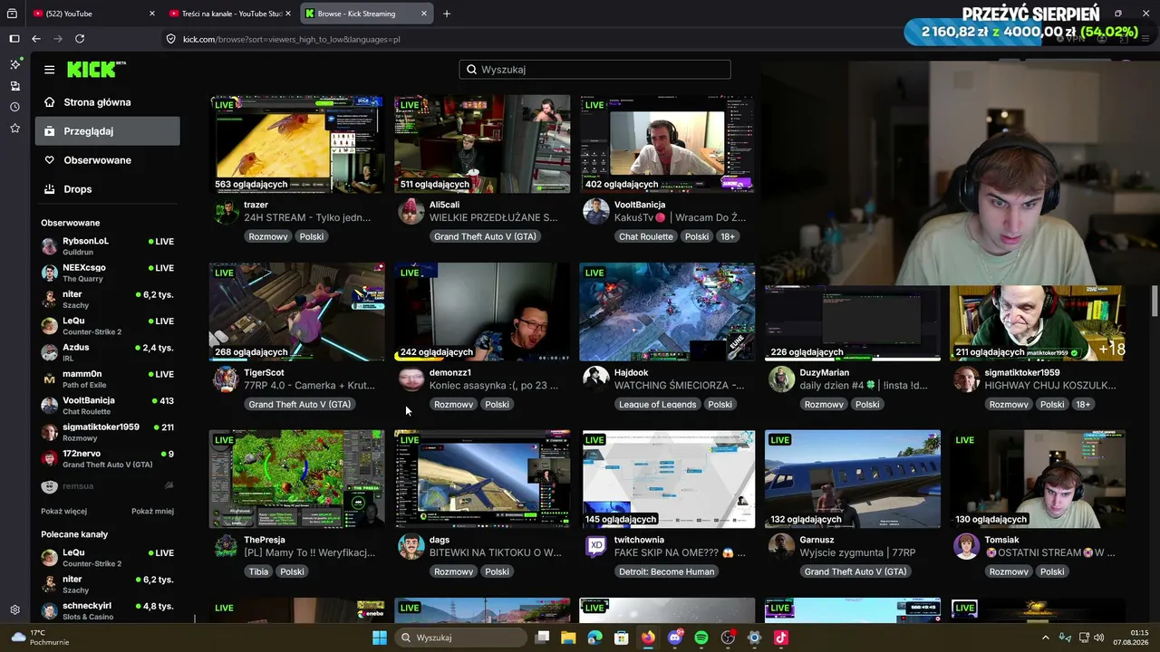Click the Windows taskbar search box
This screenshot has height=652, width=1160.
coord(464,638)
